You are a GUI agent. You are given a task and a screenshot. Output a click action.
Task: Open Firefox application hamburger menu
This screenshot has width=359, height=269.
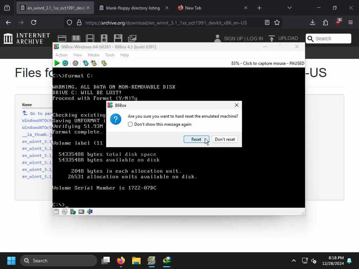351,22
